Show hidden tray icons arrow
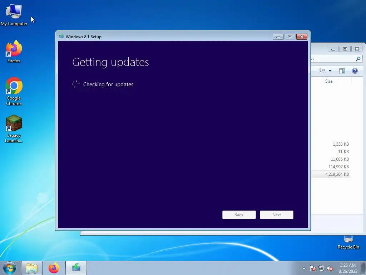Image resolution: width=366 pixels, height=275 pixels. pyautogui.click(x=304, y=268)
